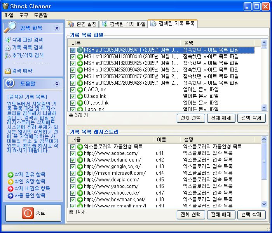The image size is (272, 233).
Task: Click file list scrollbar thumb
Action: pos(264,47)
